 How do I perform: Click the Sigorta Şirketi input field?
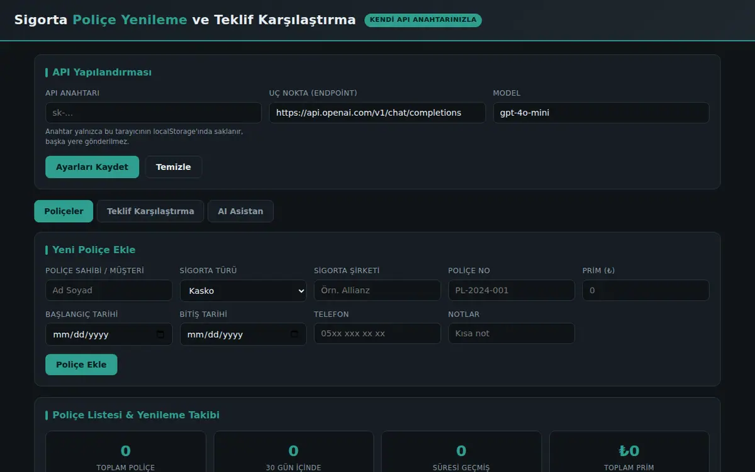(x=377, y=291)
